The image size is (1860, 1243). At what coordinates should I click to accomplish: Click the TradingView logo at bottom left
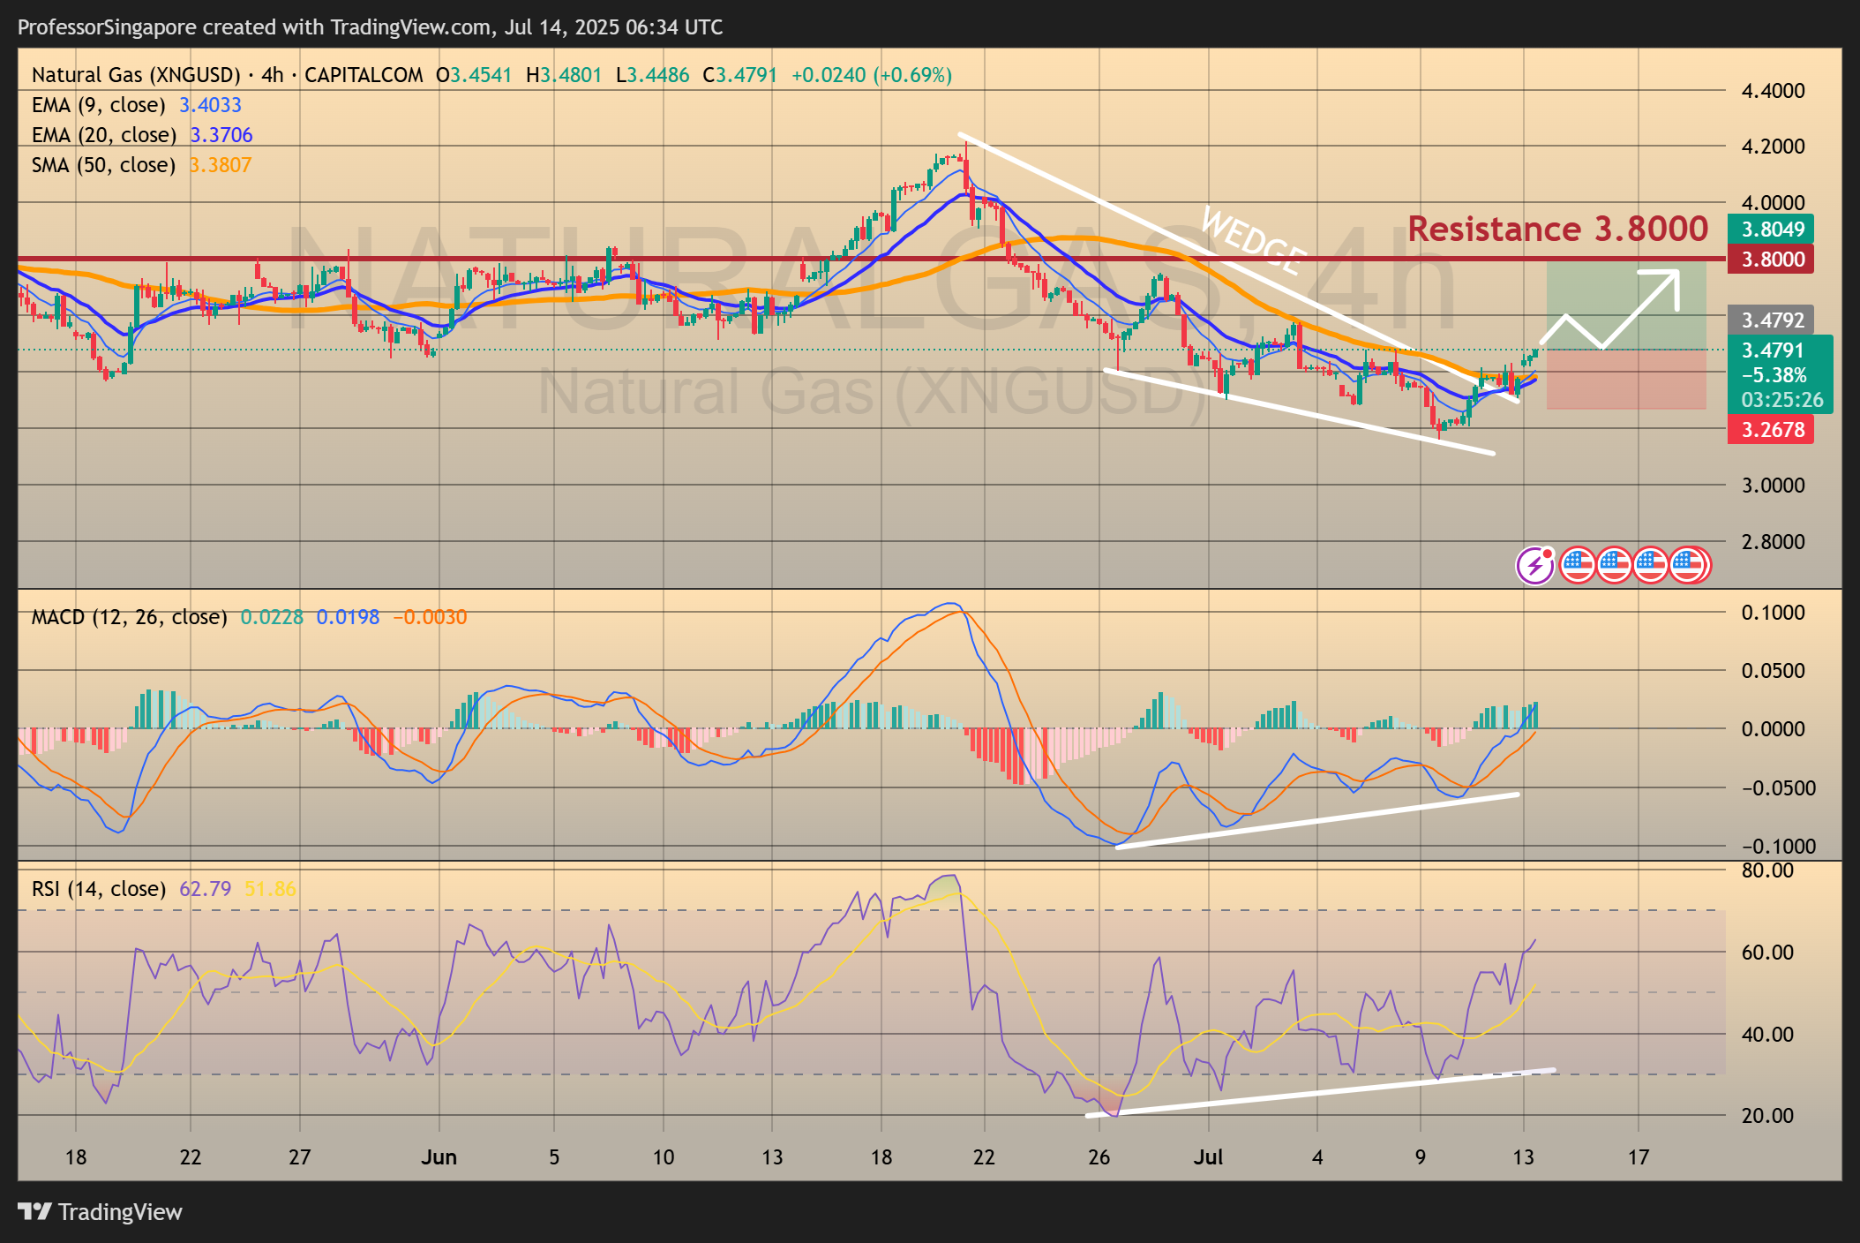point(100,1212)
